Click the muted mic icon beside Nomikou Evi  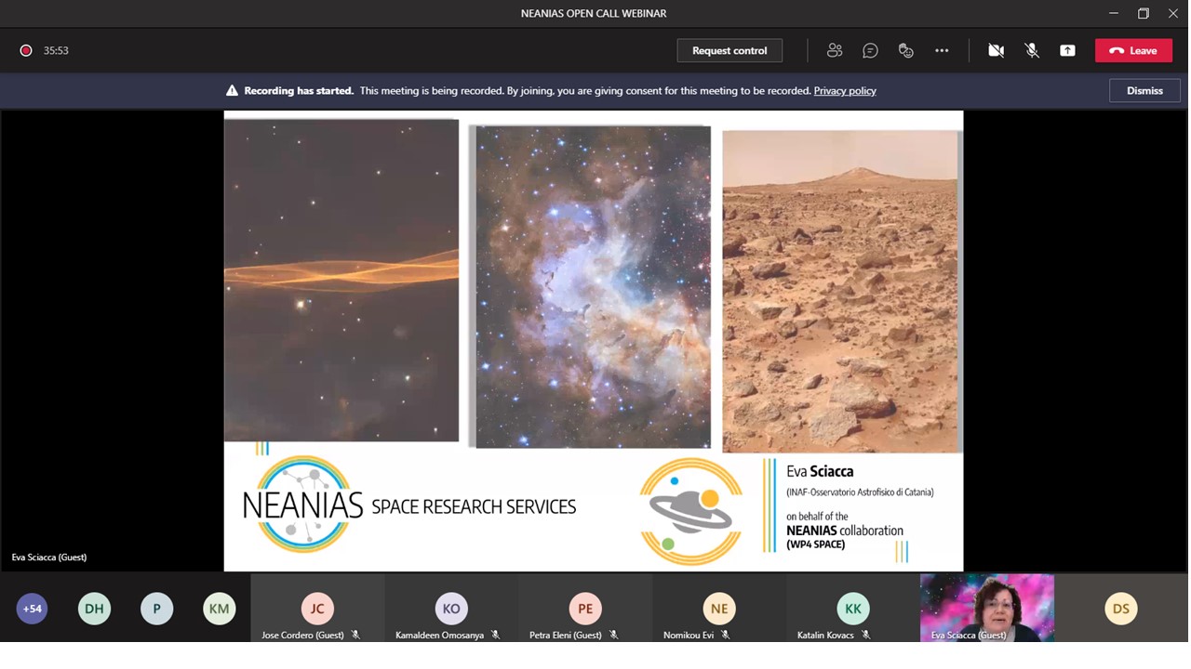725,636
